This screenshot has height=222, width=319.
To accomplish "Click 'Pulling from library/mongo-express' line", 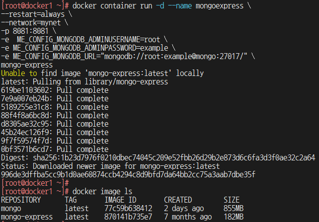I will tap(84, 82).
